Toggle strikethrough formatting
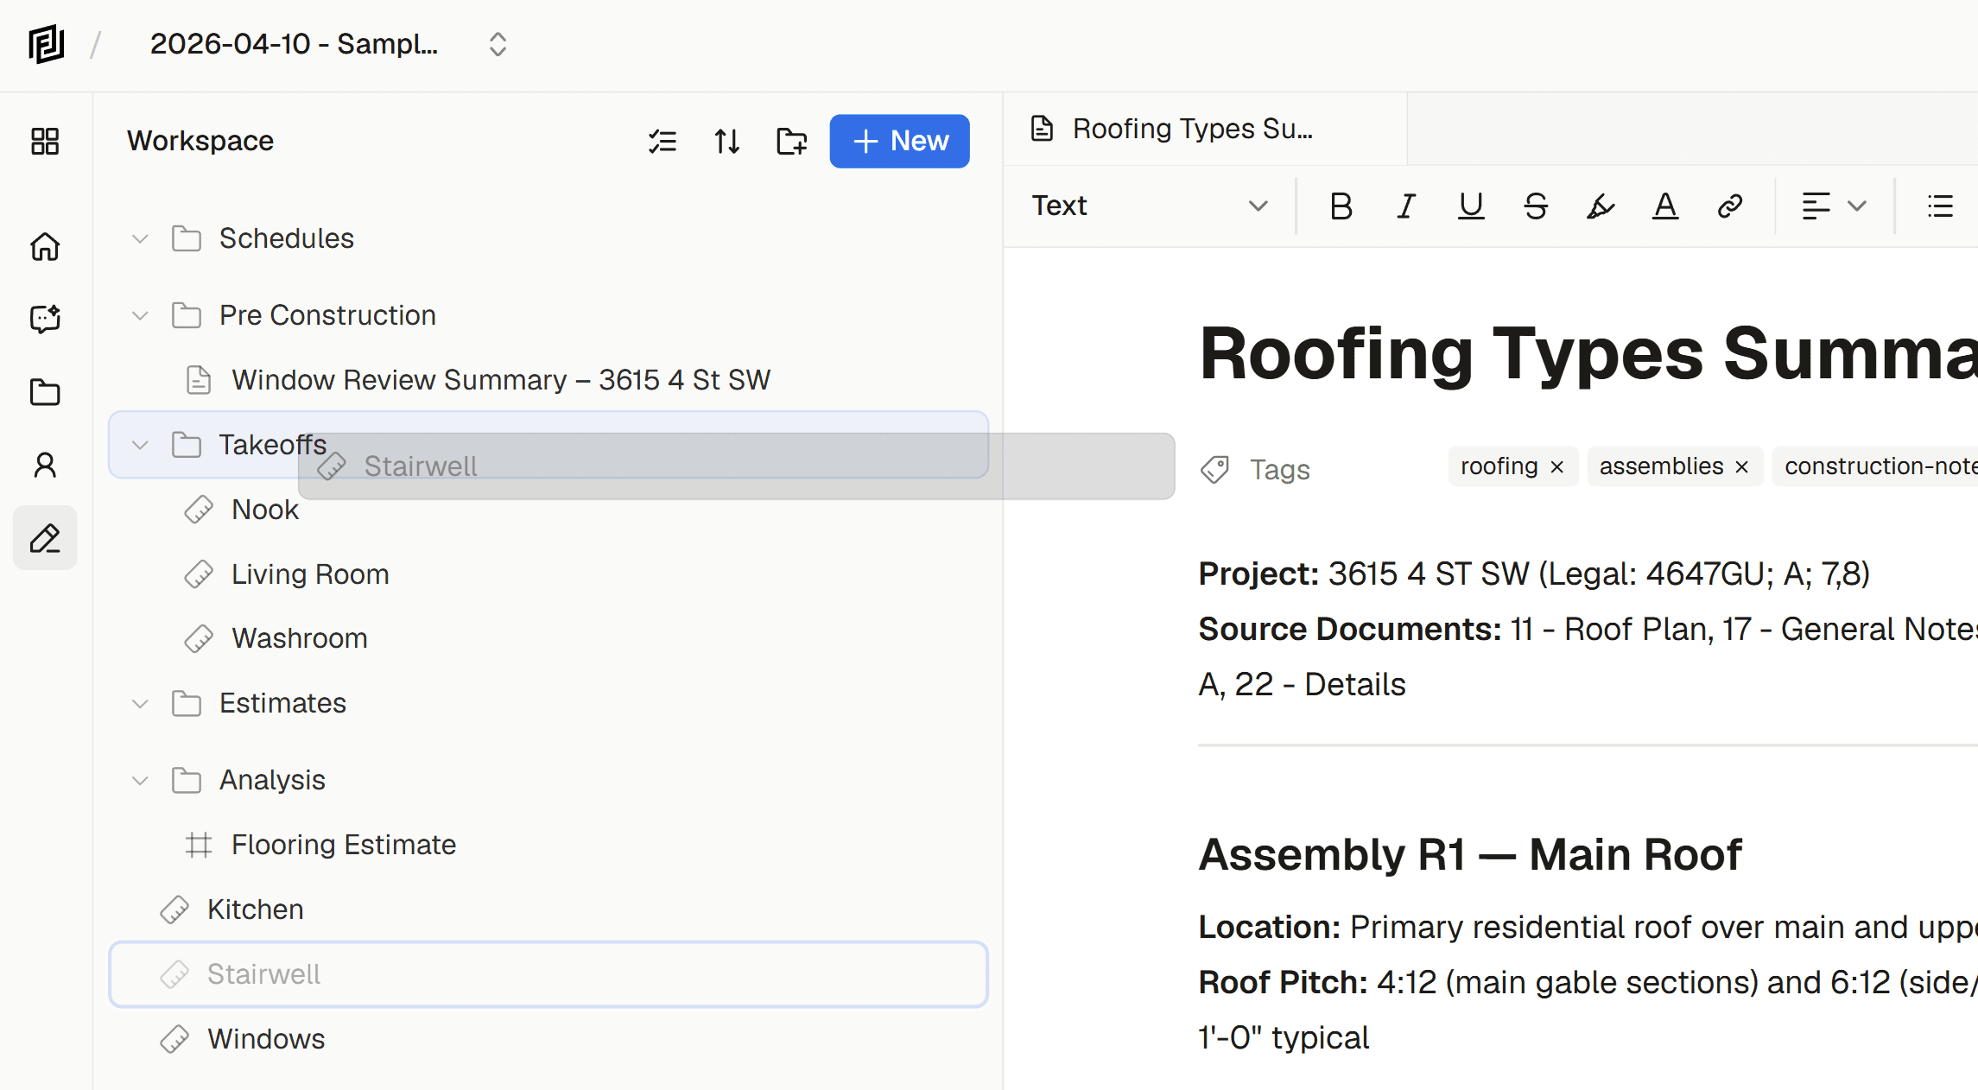The image size is (1978, 1090). pos(1536,206)
